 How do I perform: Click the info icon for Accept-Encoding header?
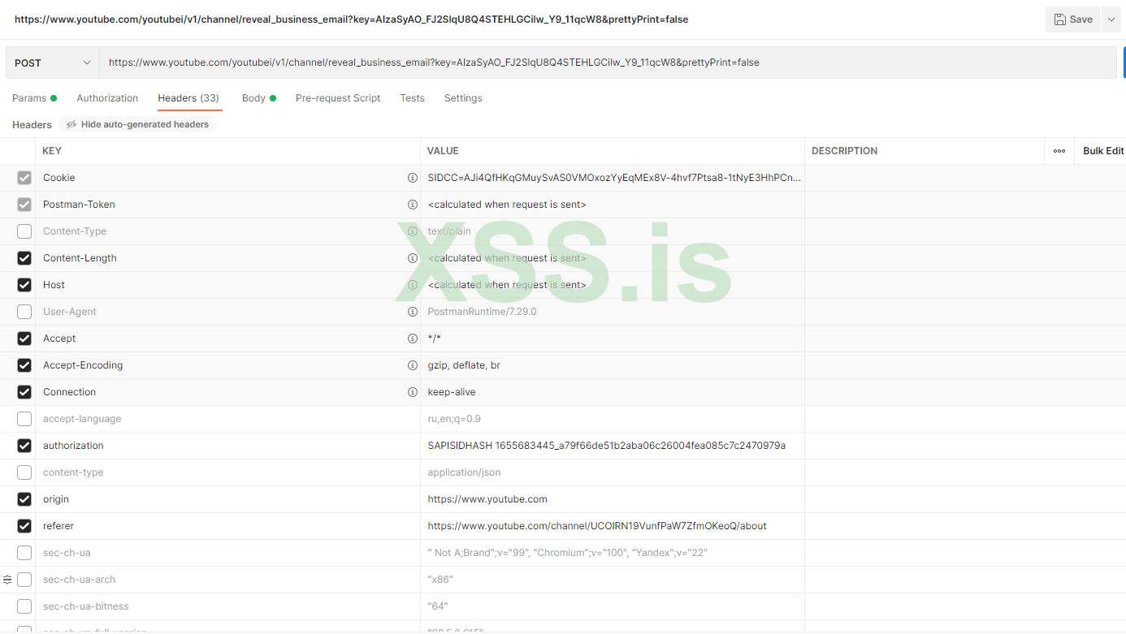point(412,365)
